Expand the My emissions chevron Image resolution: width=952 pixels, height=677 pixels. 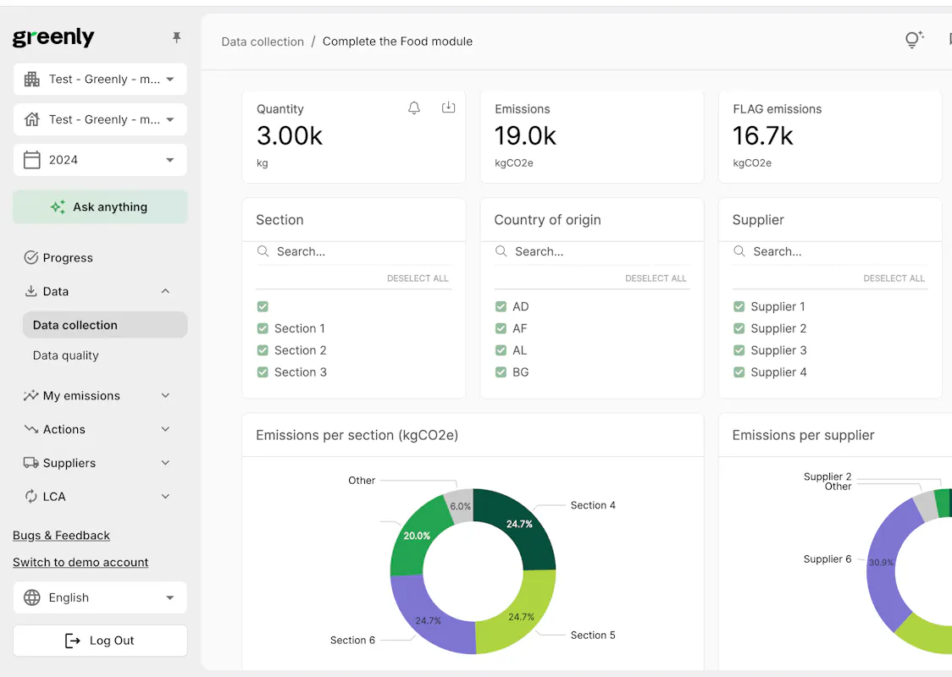tap(165, 395)
